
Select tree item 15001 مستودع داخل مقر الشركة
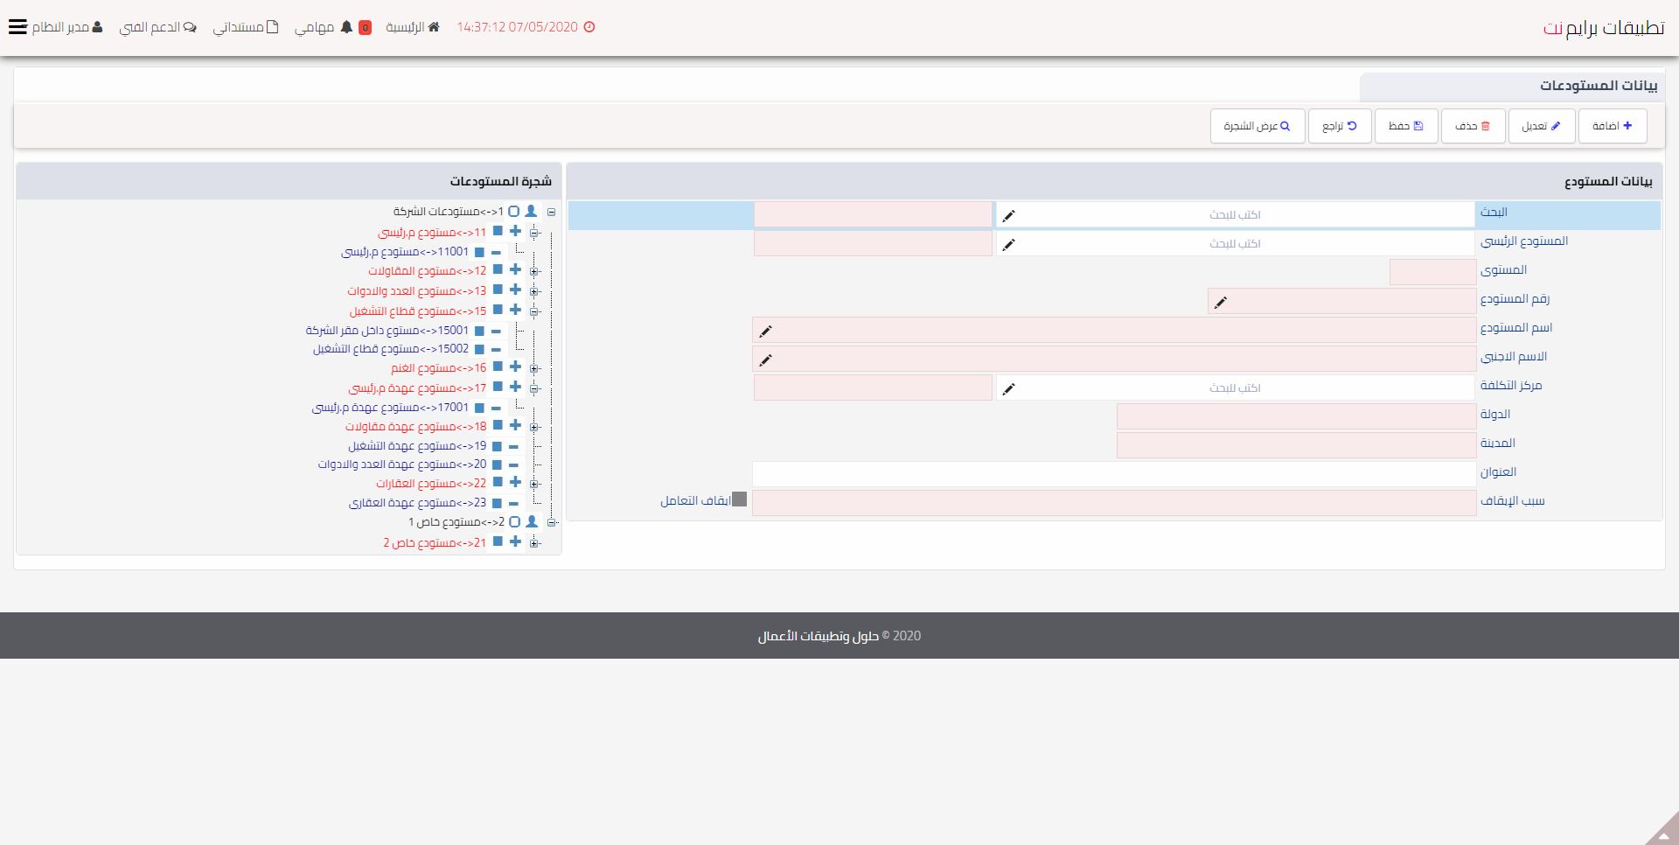tap(387, 331)
